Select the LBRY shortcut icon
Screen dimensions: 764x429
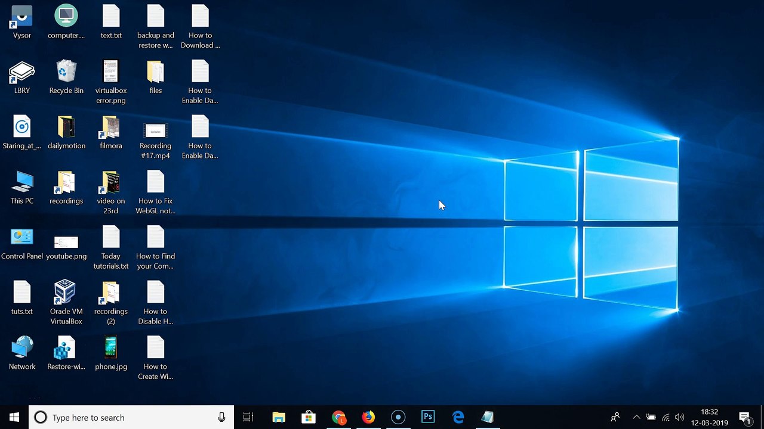pos(22,77)
